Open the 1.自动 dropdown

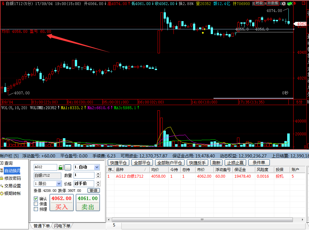97,167
